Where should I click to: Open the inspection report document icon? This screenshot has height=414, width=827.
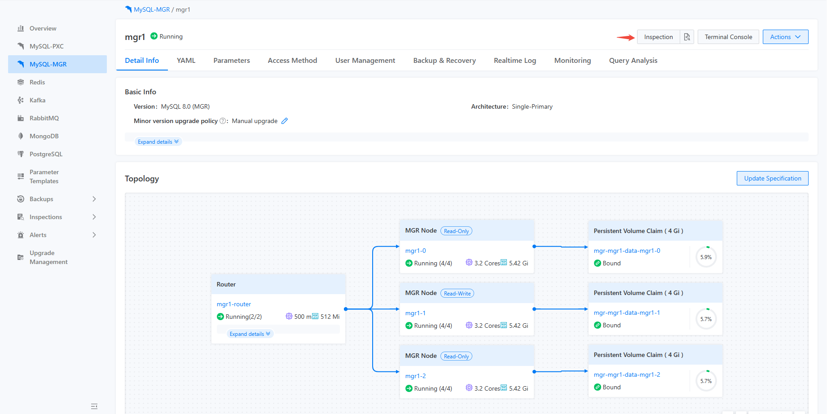pos(687,37)
